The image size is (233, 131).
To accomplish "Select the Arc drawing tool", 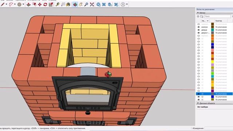I will pos(11,4).
